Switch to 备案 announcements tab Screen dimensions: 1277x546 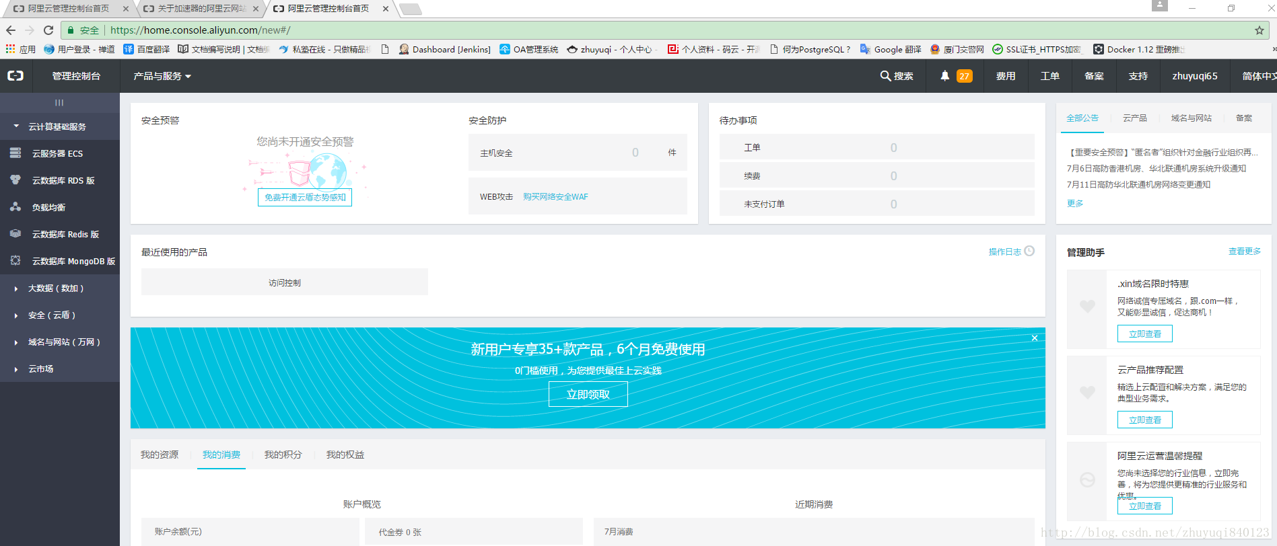click(x=1244, y=118)
